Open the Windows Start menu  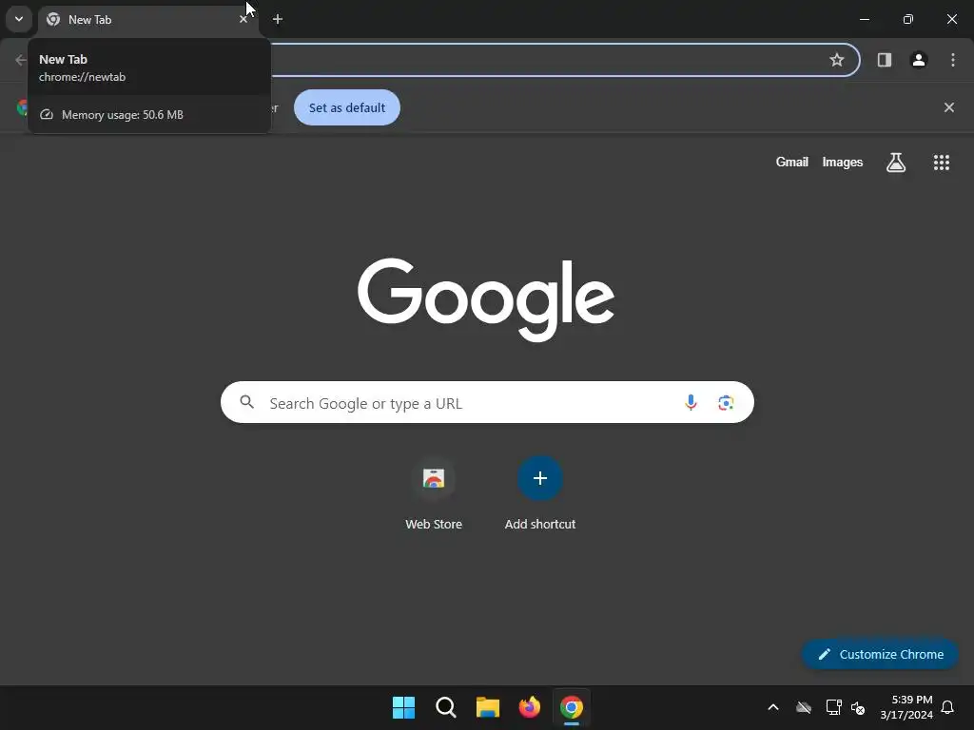(x=403, y=707)
